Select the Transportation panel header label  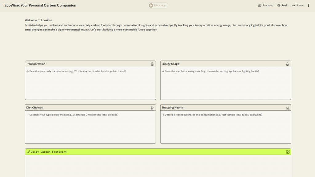36,64
